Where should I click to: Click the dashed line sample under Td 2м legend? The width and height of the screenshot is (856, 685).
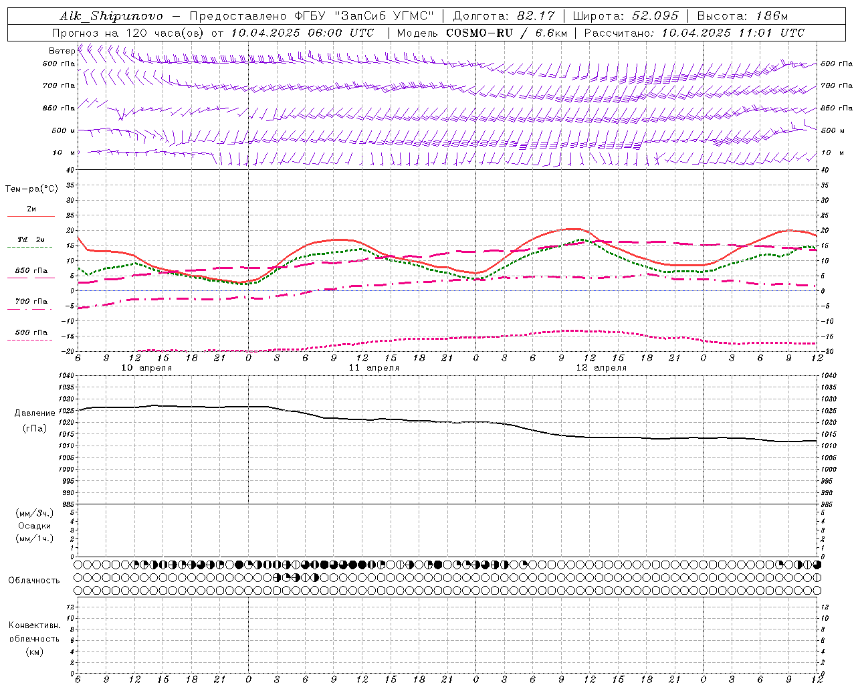[x=29, y=248]
